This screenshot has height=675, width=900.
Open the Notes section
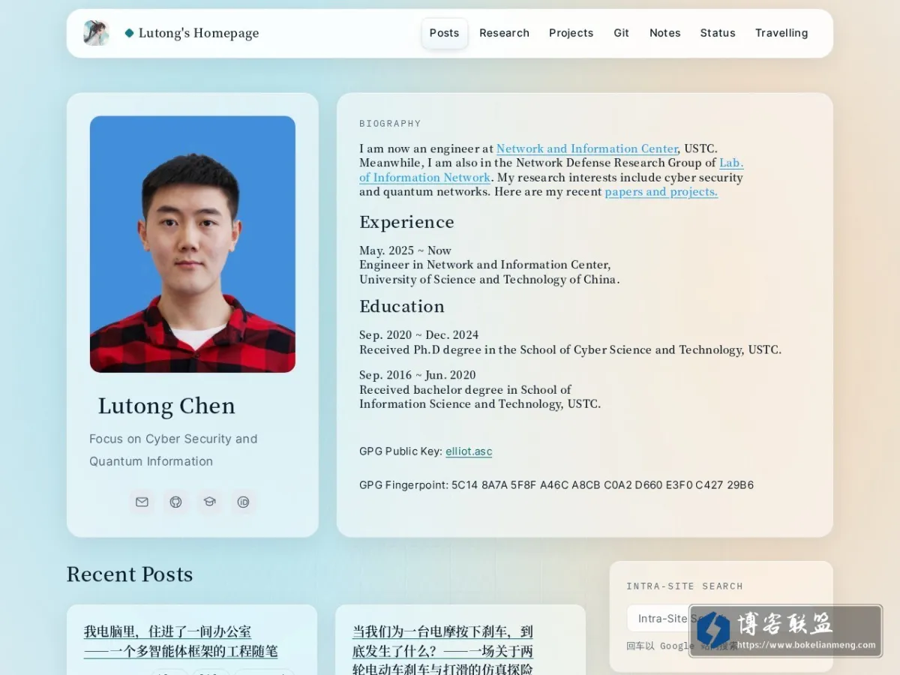(664, 33)
